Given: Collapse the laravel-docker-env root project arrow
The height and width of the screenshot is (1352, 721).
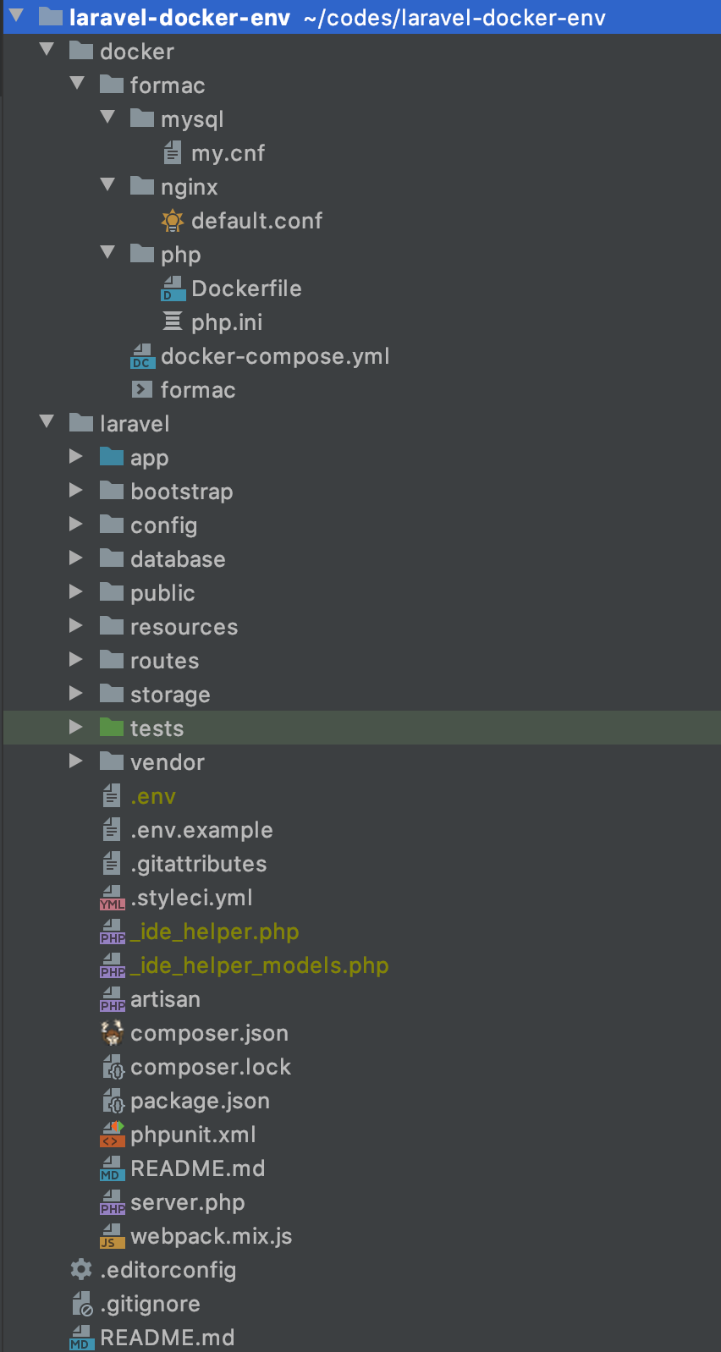Looking at the screenshot, I should (16, 15).
